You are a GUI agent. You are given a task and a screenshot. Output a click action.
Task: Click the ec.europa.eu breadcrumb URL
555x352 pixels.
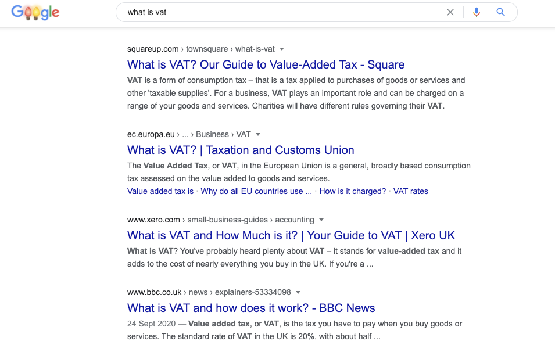coord(189,134)
